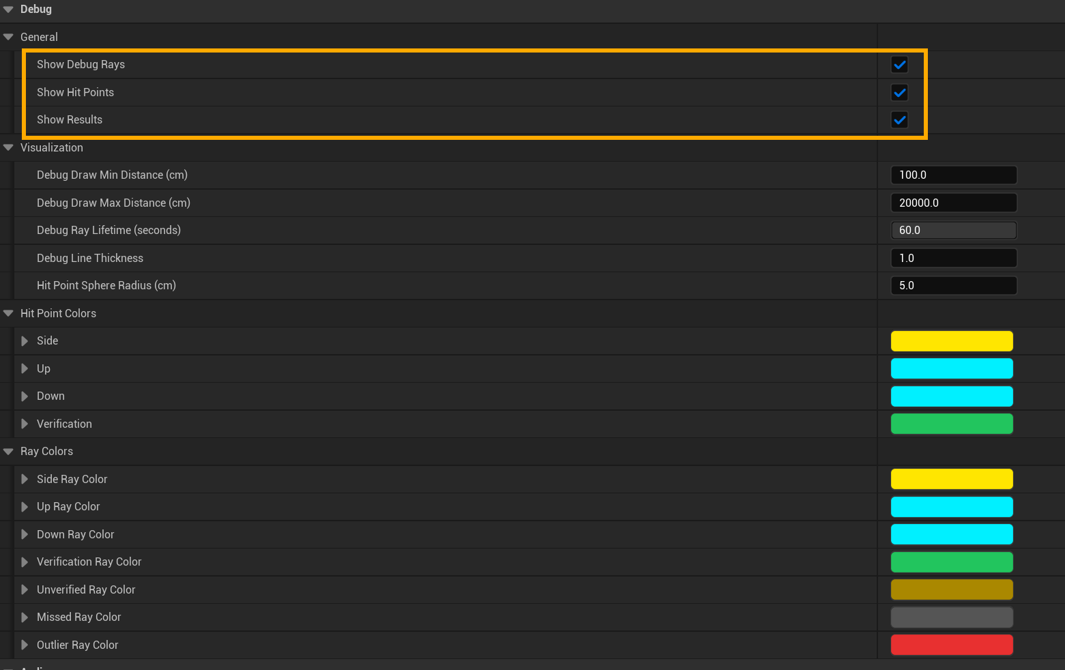Edit the Debug Ray Lifetime value field

coord(953,231)
